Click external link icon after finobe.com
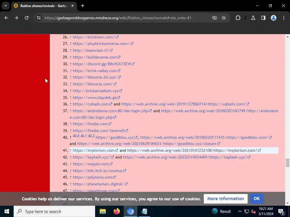This screenshot has width=290, height=217. click(110, 124)
